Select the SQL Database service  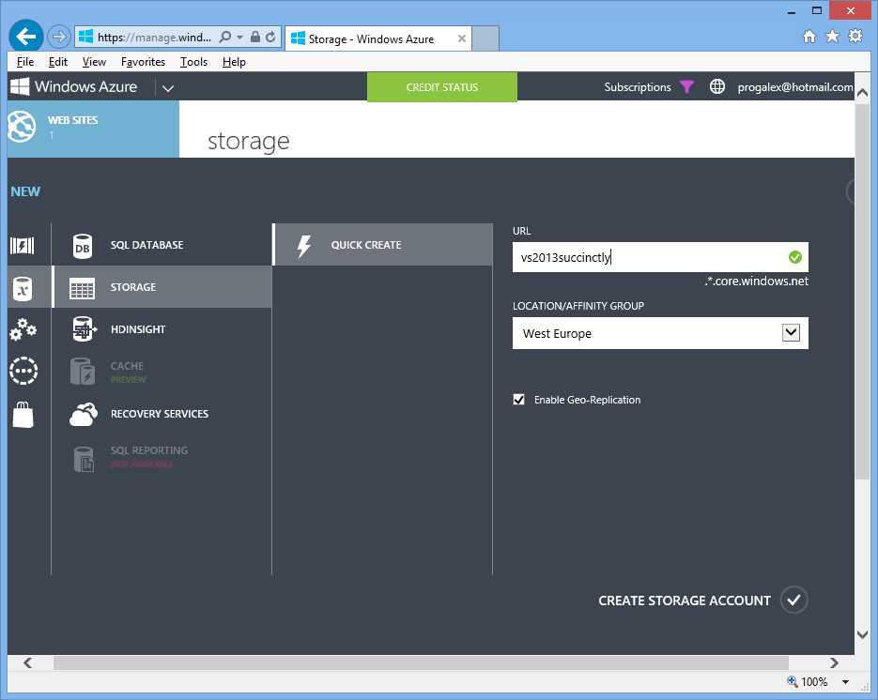click(146, 245)
